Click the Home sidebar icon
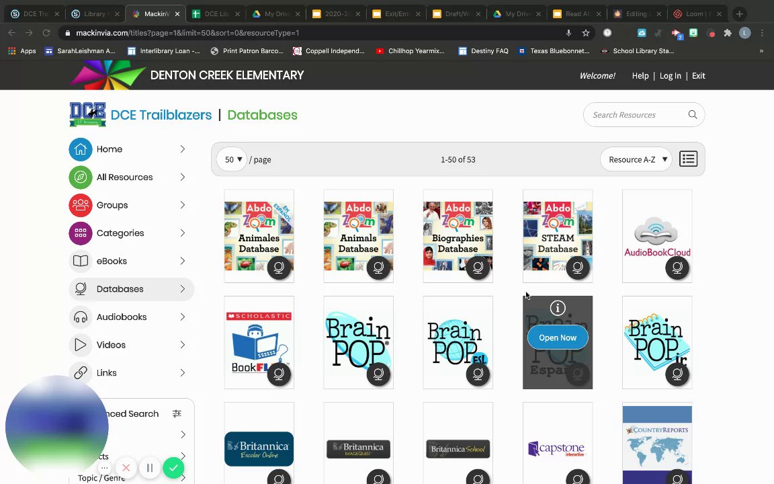 click(x=81, y=149)
